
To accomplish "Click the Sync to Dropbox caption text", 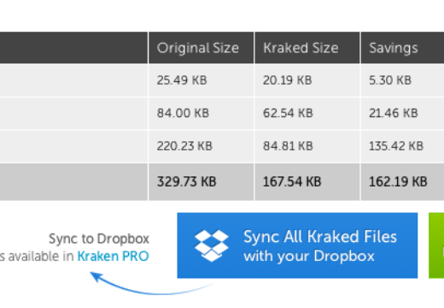I will 99,239.
